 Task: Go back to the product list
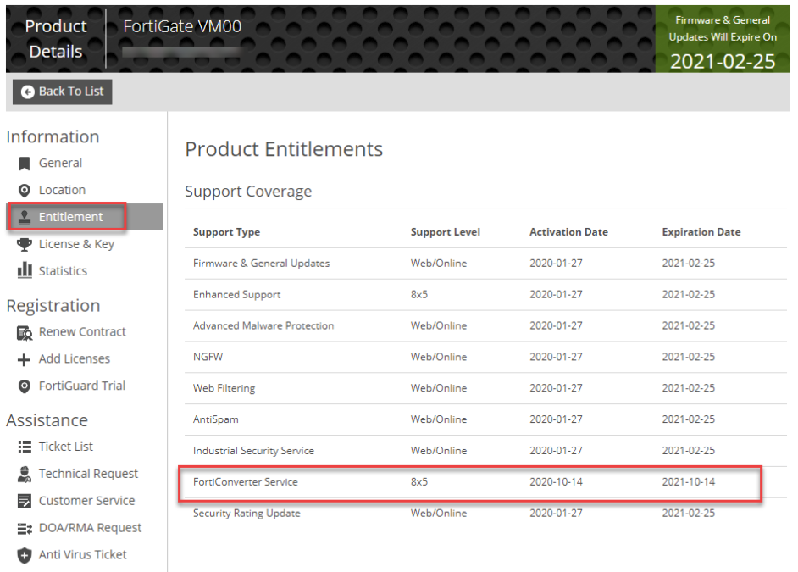[62, 92]
